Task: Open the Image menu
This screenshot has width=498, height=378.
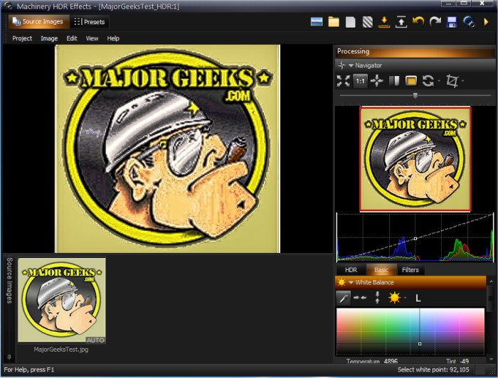Action: [x=49, y=38]
